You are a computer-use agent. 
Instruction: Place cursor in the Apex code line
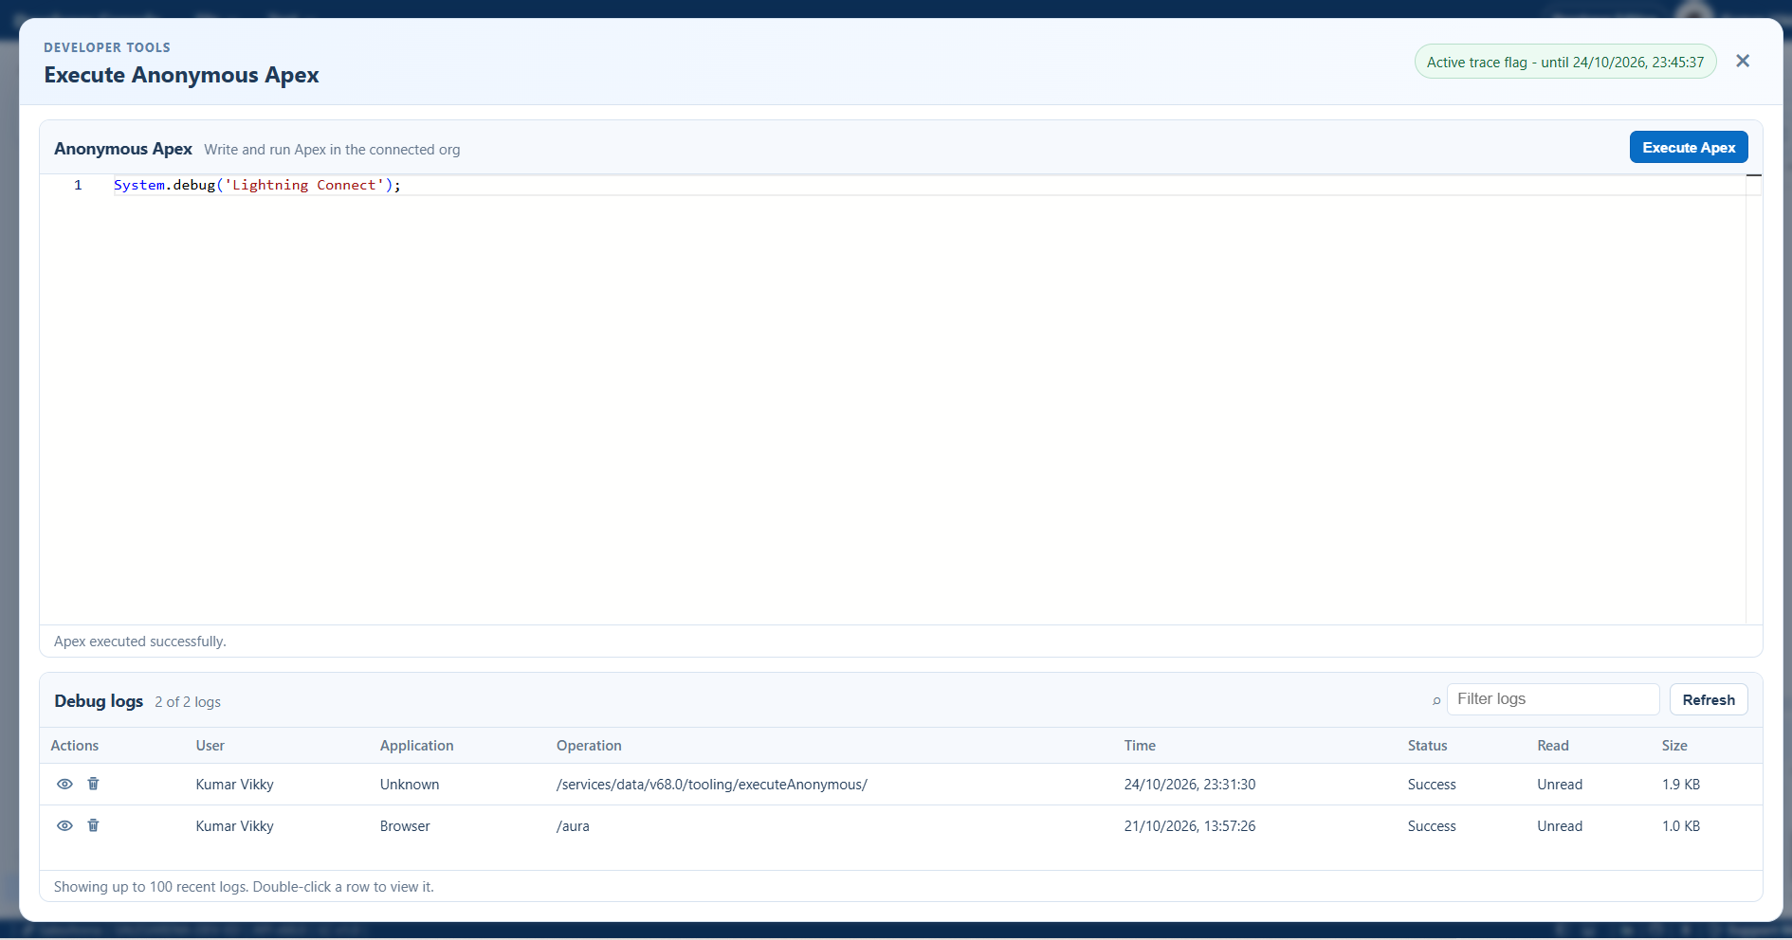point(257,185)
